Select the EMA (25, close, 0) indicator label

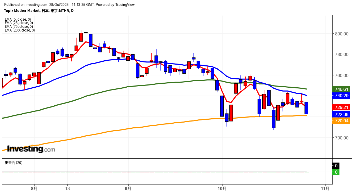click(19, 23)
